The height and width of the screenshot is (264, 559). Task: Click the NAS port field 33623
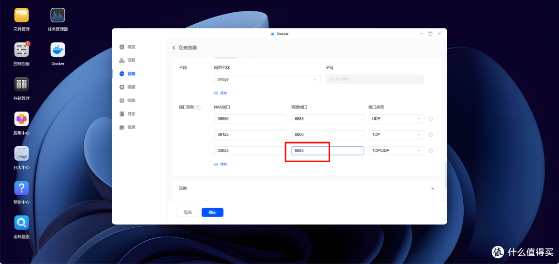pos(251,150)
